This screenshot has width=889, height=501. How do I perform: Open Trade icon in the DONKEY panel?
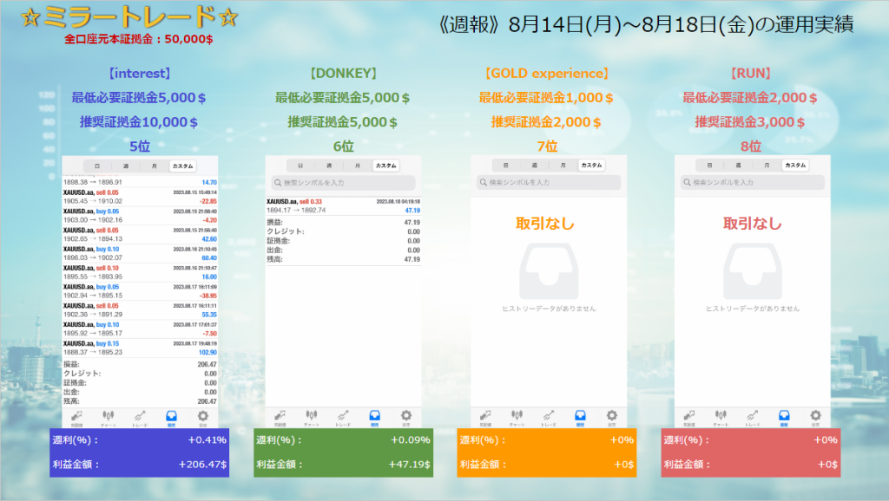pos(344,417)
